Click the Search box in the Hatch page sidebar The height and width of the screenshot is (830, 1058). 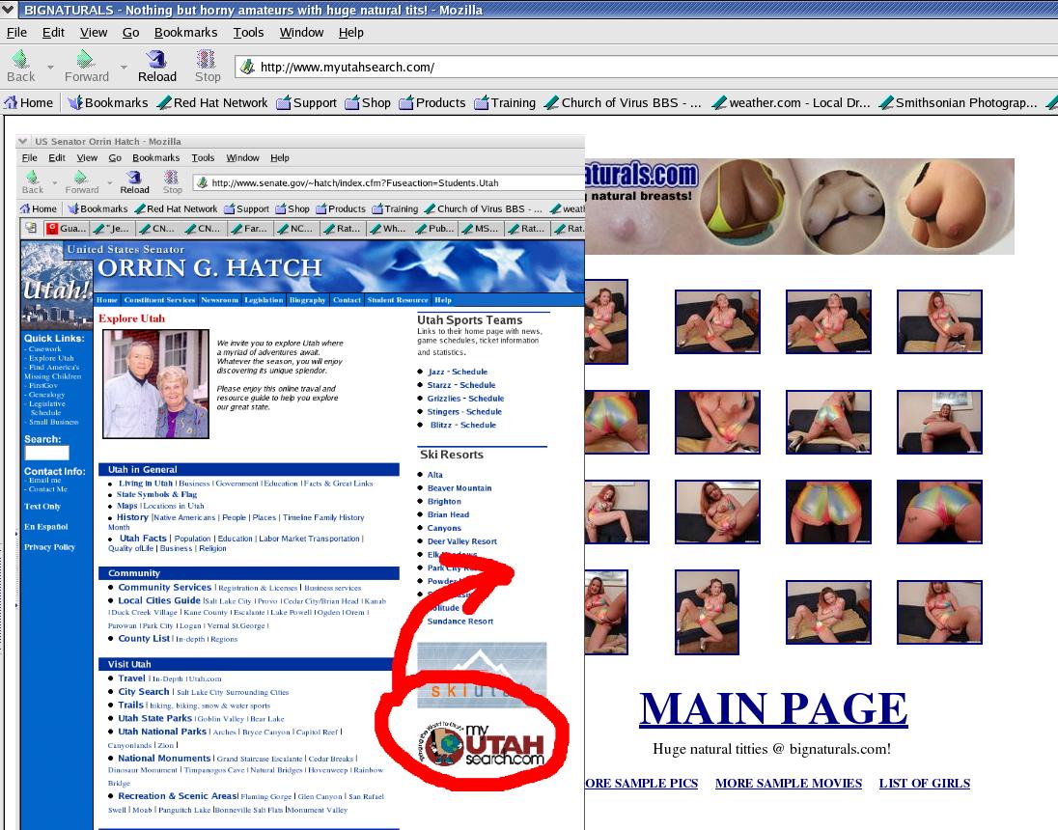[x=46, y=453]
